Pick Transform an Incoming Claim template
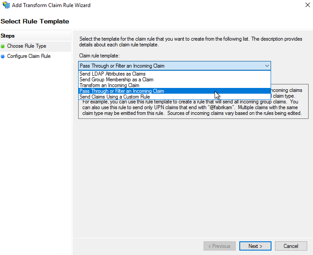This screenshot has height=255, width=313. (109, 85)
